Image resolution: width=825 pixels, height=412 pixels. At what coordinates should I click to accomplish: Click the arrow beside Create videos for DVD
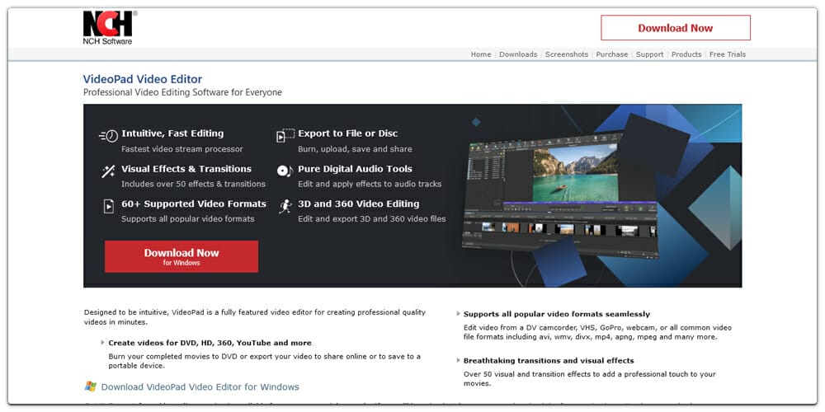(x=102, y=342)
